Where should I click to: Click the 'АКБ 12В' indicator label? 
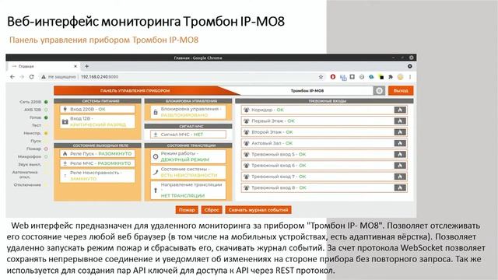[33, 110]
